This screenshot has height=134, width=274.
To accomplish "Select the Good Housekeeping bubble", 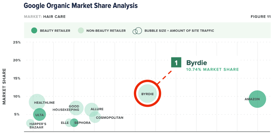I will pos(76,108).
